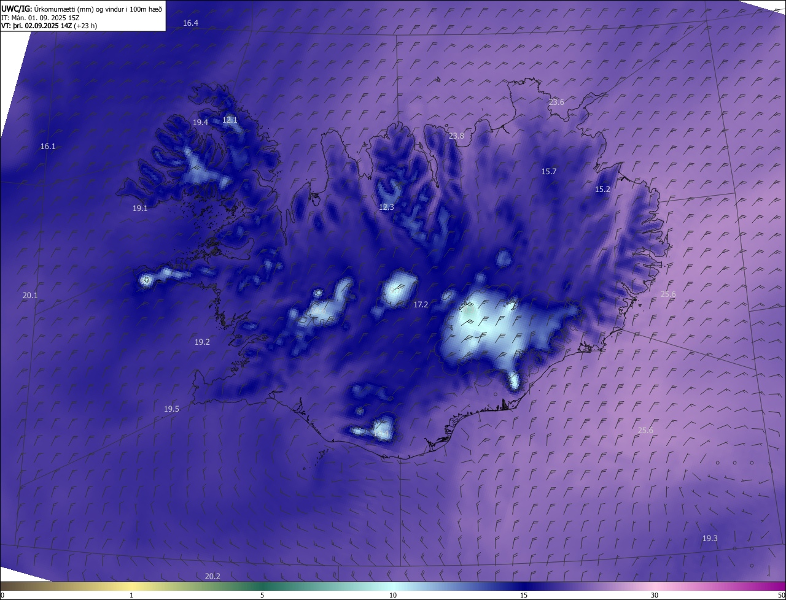This screenshot has width=786, height=600.
Task: Select the 15 tick on the color scale
Action: 524,595
